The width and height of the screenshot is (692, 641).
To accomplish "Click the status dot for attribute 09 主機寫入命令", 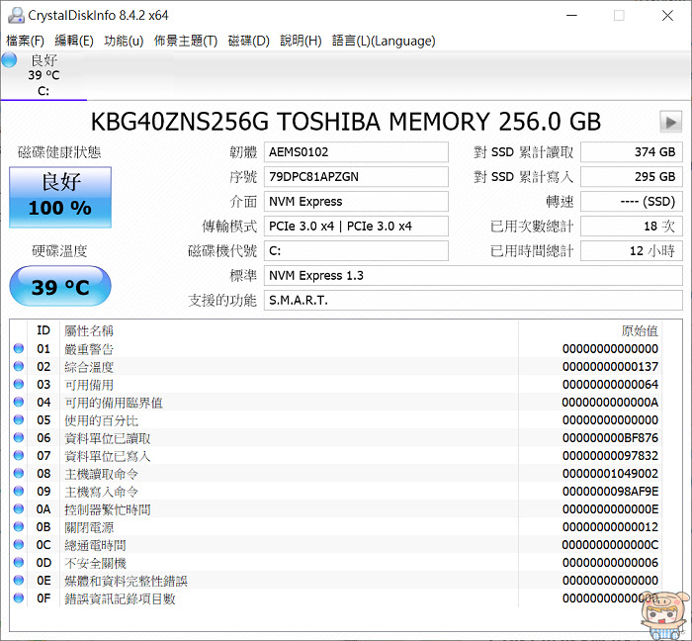I will click(x=19, y=492).
